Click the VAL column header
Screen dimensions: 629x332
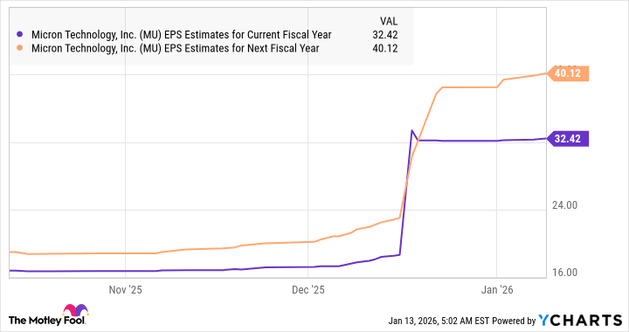coord(388,21)
